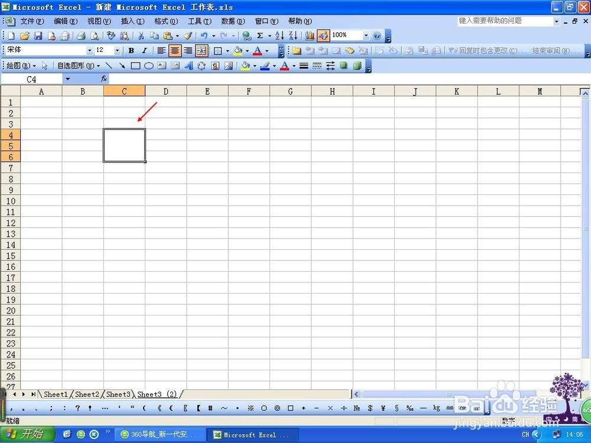Open the AutoShapes (自选图形) dropdown

pos(79,66)
